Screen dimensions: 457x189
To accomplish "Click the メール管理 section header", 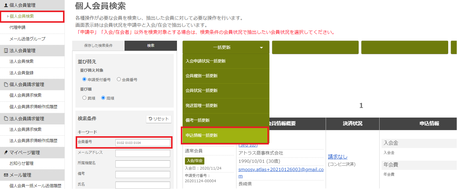I will (32, 175).
